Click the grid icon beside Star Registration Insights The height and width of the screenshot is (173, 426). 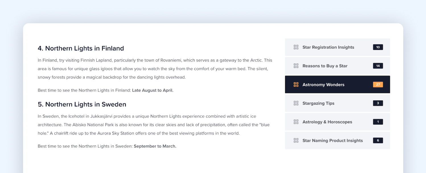296,47
